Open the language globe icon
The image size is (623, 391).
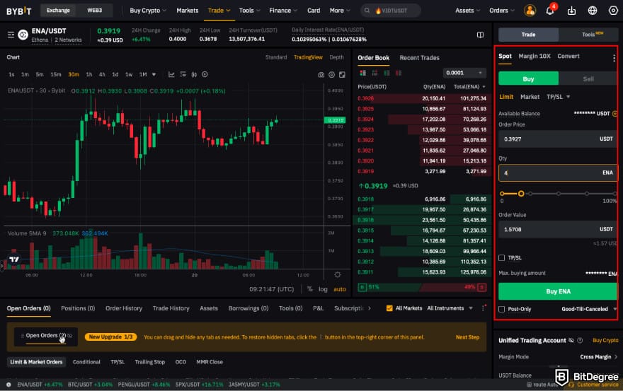tap(593, 11)
